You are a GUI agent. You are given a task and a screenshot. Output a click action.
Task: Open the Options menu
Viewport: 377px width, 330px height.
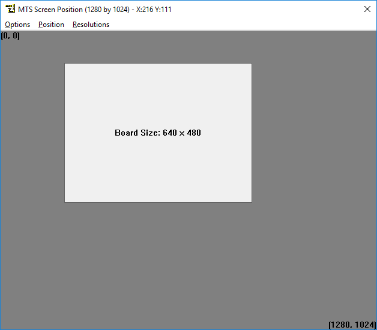pyautogui.click(x=17, y=25)
